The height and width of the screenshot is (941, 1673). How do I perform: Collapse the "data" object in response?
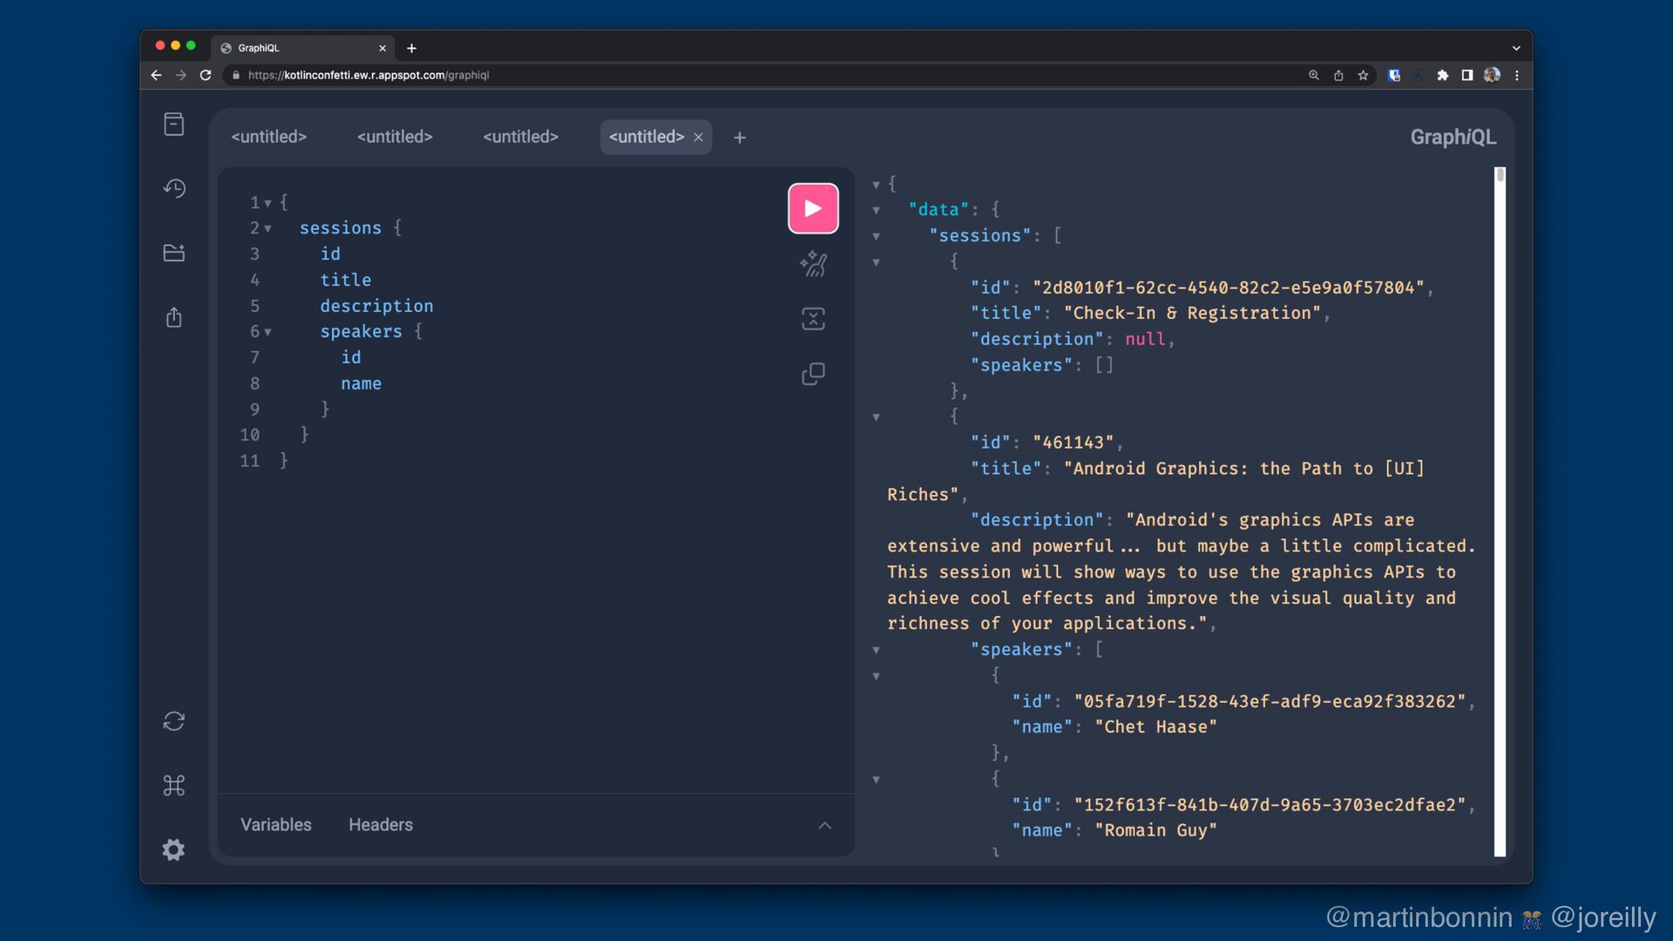tap(876, 210)
